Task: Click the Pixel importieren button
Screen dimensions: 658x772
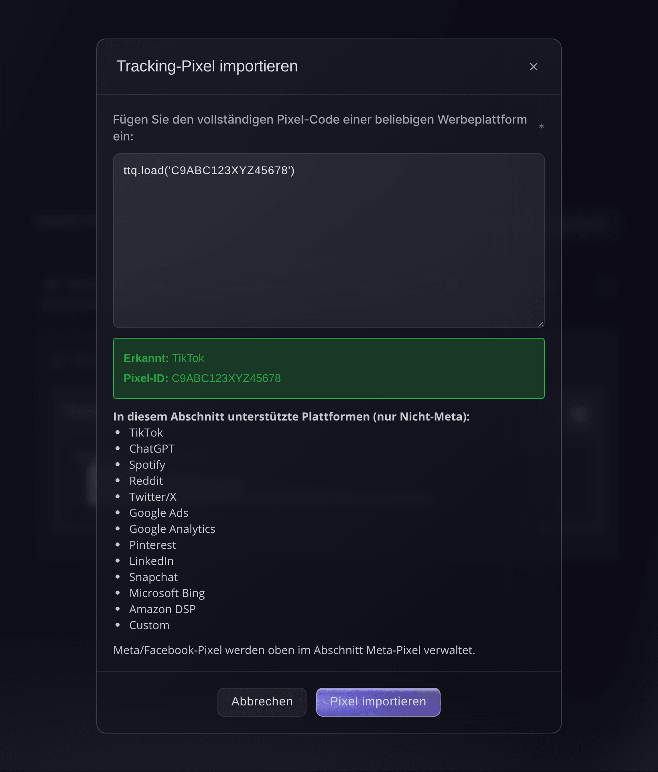Action: click(378, 702)
